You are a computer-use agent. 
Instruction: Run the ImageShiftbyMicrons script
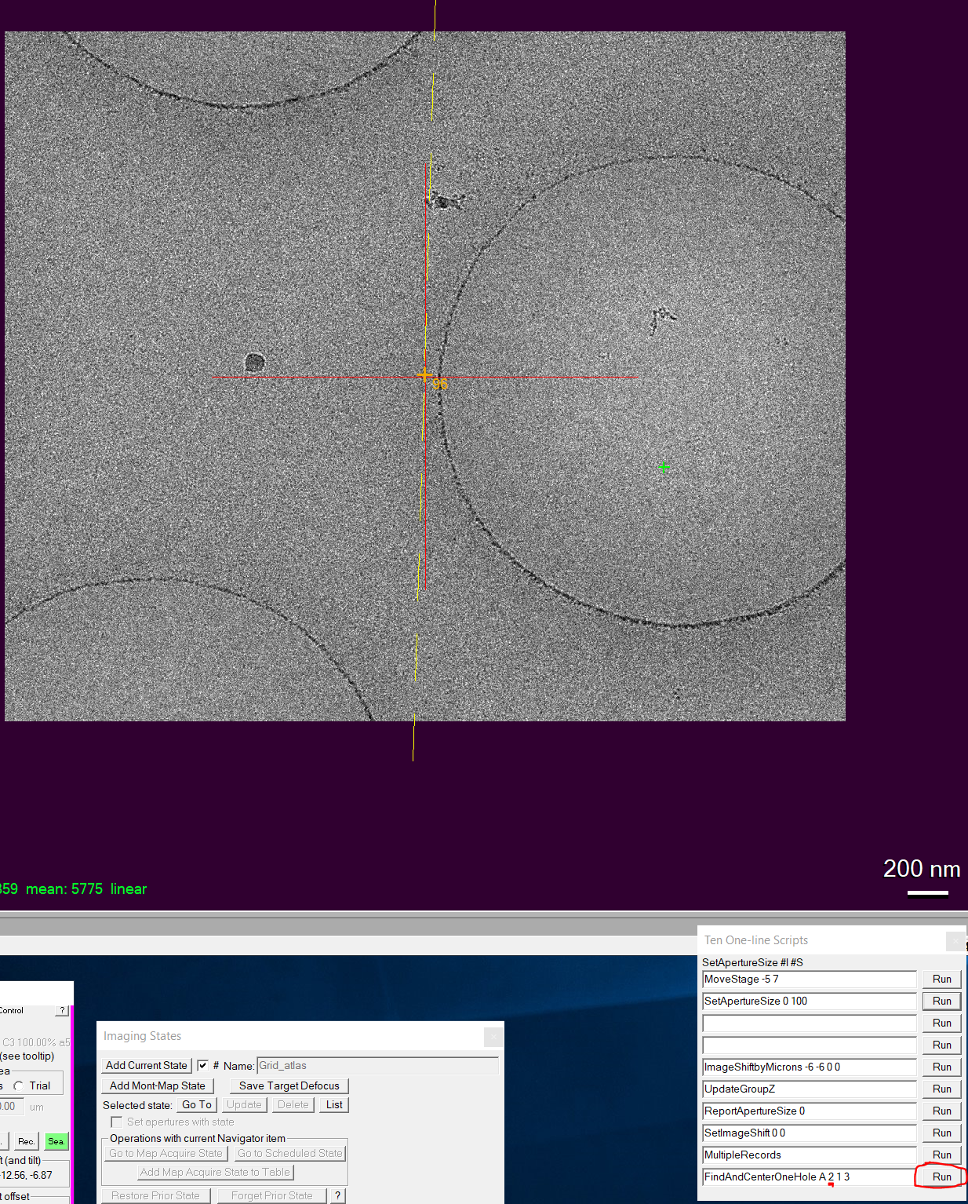pos(941,1067)
